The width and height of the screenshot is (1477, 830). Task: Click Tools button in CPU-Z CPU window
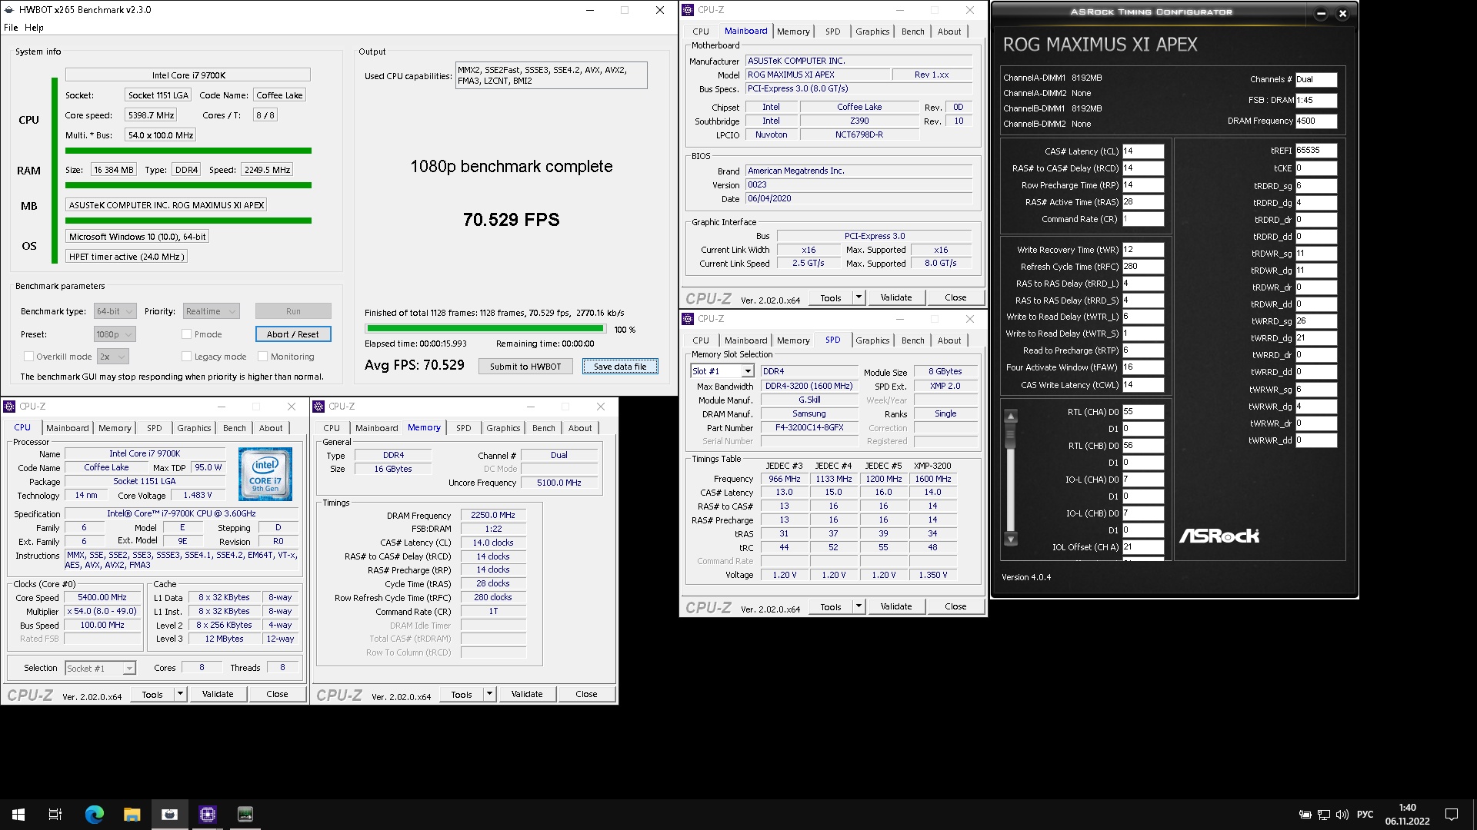coord(152,694)
